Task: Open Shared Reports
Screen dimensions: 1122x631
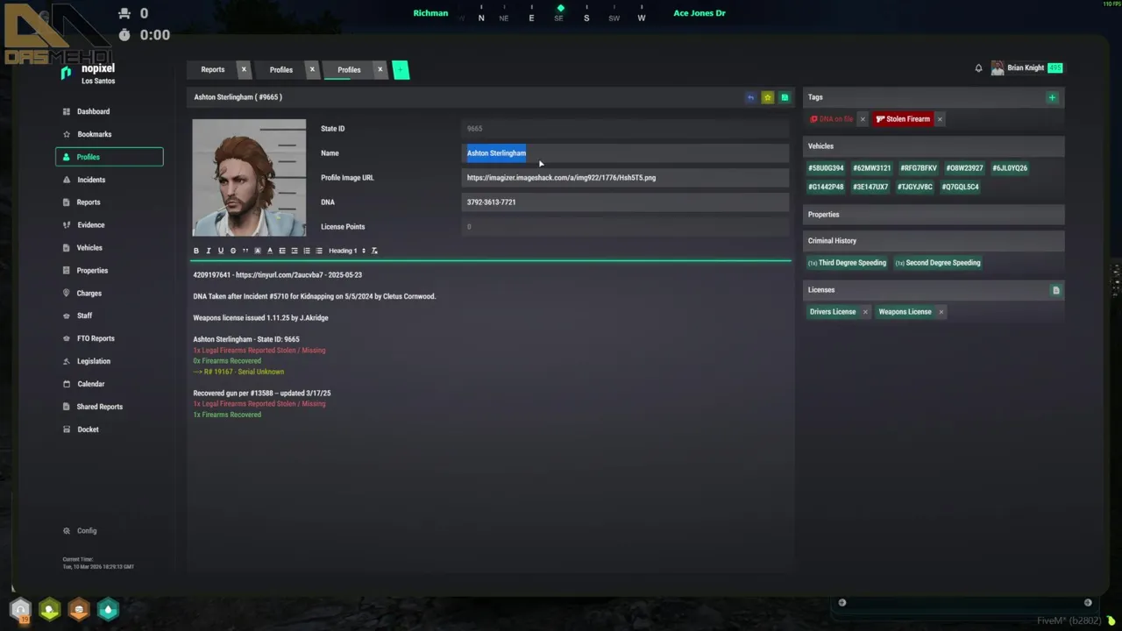Action: click(110, 407)
